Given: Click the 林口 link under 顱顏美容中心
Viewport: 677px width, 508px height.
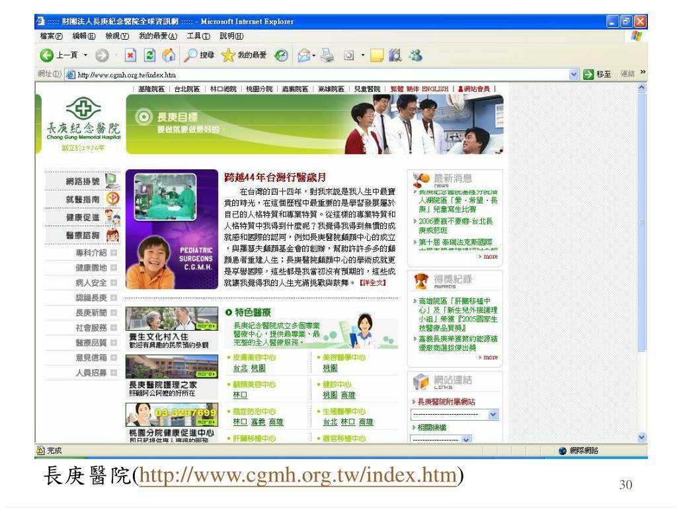Looking at the screenshot, I should click(x=240, y=395).
